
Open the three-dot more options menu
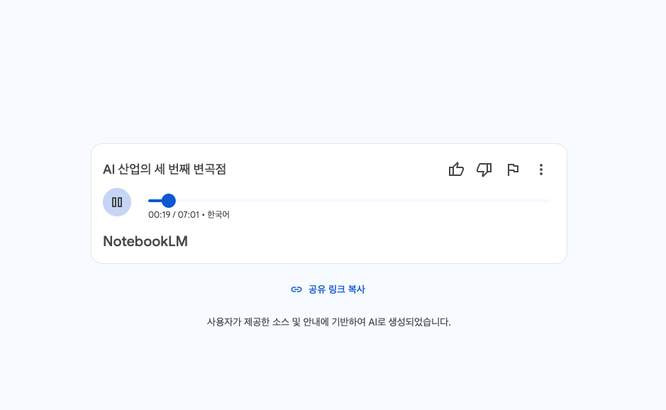pyautogui.click(x=540, y=170)
